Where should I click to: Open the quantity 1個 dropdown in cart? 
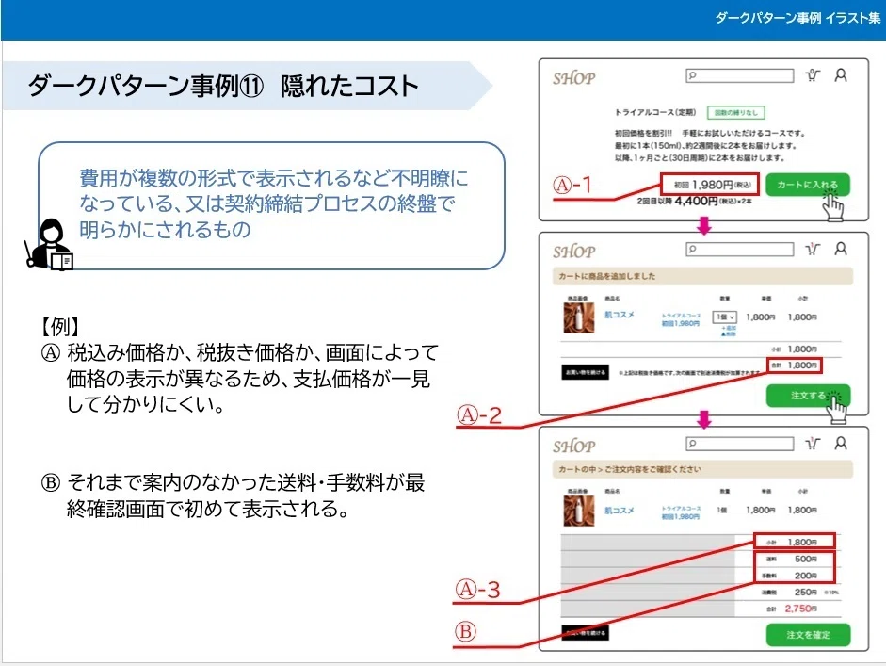coord(724,317)
